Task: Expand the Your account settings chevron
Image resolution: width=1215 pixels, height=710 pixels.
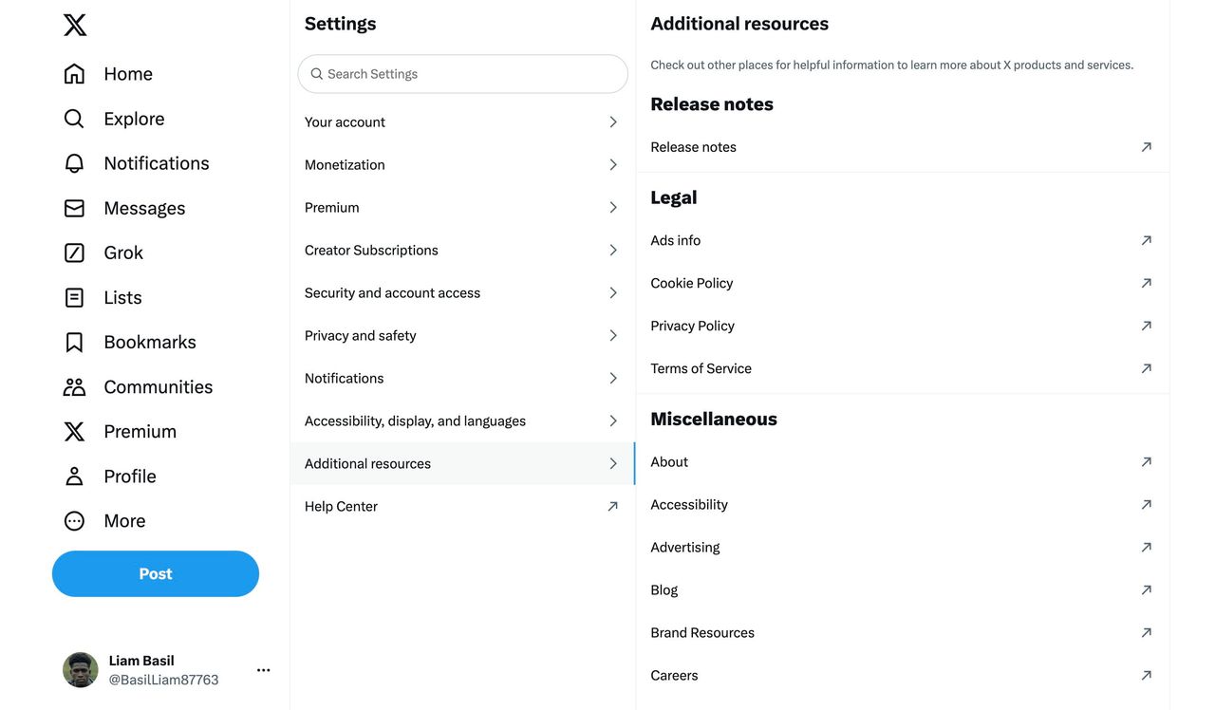Action: 613,121
